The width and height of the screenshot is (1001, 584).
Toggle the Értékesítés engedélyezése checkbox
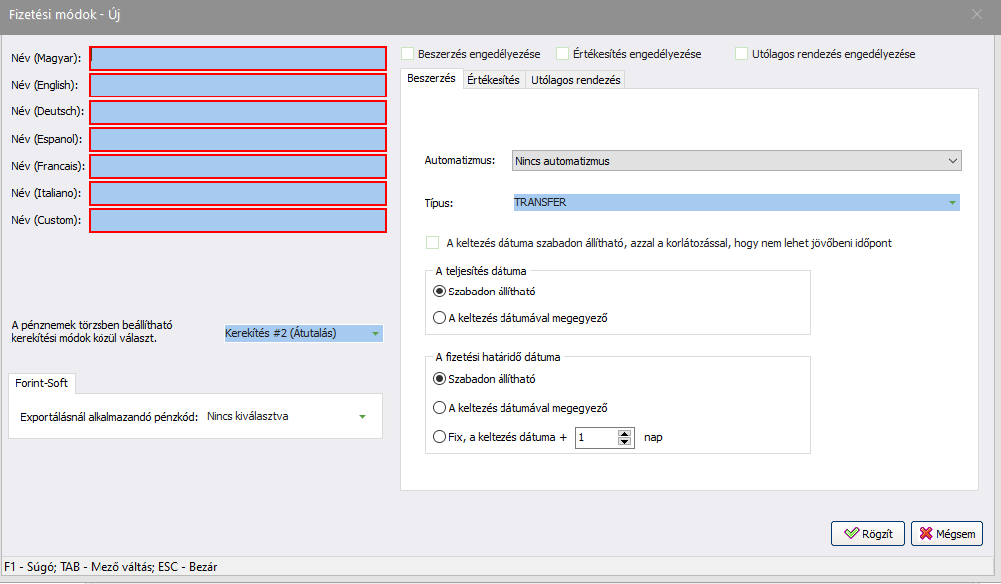tap(563, 54)
